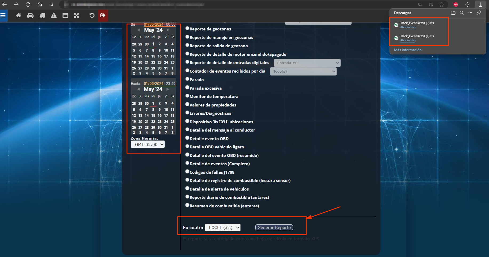Open the blue hamburger menu
Screen dimensions: 489x257
[x=3, y=15]
